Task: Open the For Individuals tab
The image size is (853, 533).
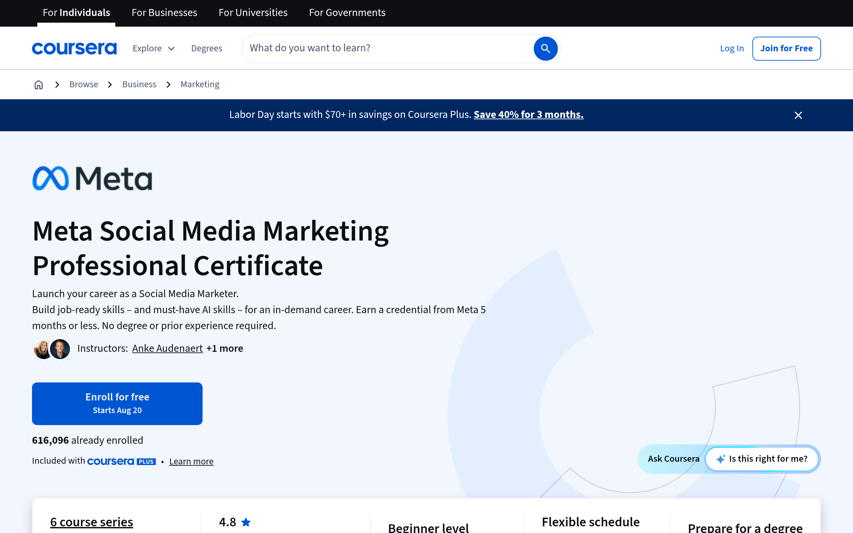Action: pos(76,13)
